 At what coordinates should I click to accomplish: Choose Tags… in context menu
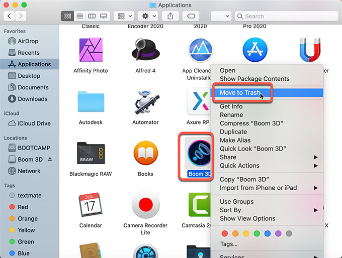268,244
